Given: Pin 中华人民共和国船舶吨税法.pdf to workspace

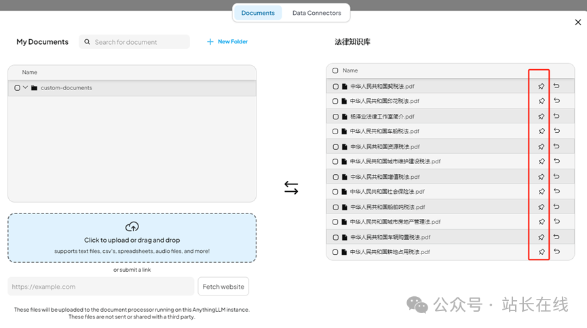Looking at the screenshot, I should [x=542, y=207].
